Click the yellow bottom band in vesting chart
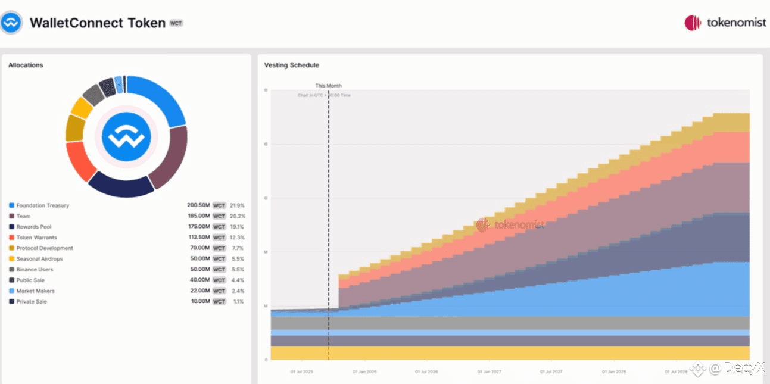 click(510, 353)
